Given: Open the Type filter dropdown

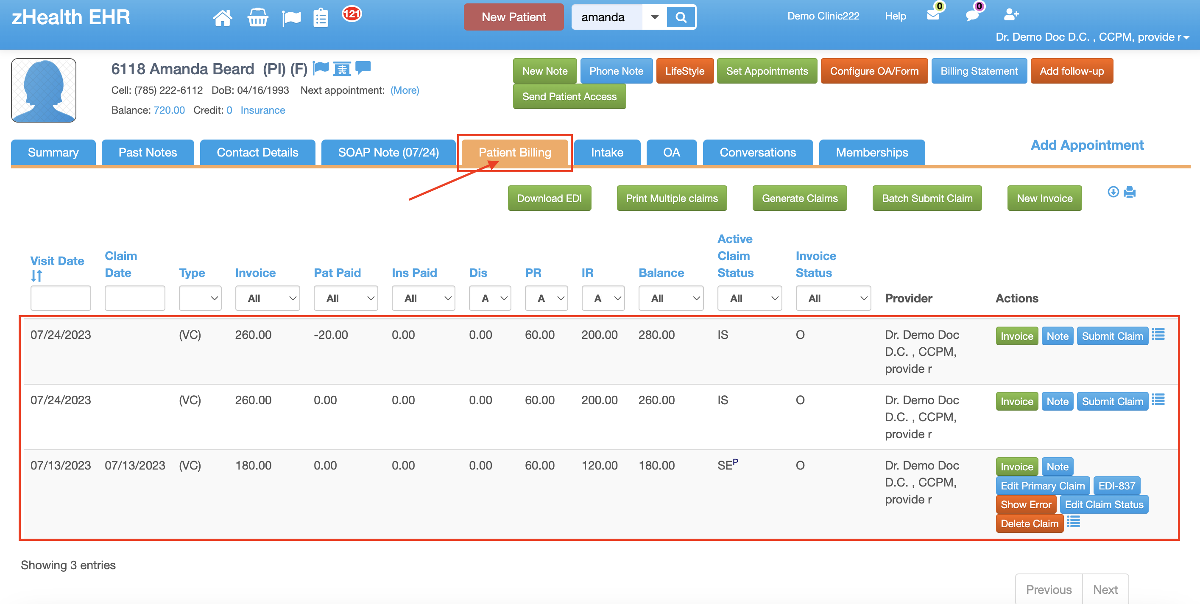Looking at the screenshot, I should tap(200, 298).
